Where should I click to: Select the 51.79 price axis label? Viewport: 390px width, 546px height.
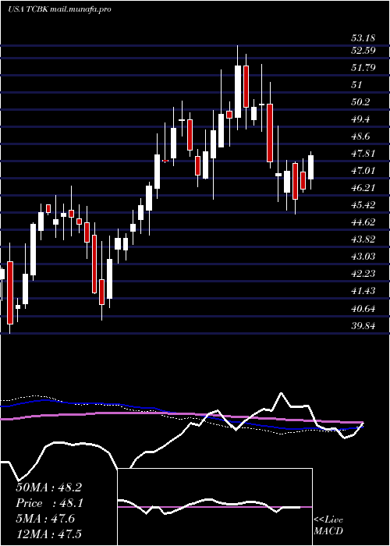click(x=363, y=68)
